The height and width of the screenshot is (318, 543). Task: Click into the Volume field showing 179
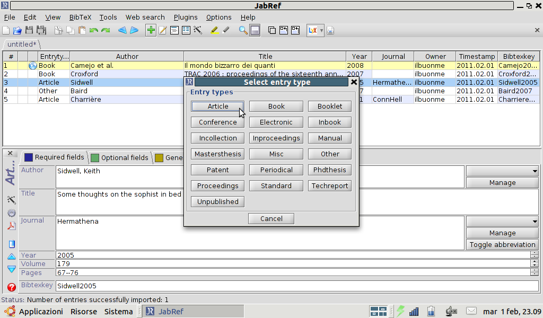293,263
